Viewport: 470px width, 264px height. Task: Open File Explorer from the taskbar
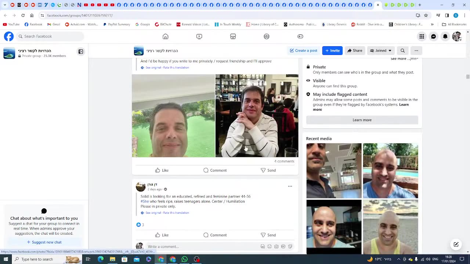(112, 259)
